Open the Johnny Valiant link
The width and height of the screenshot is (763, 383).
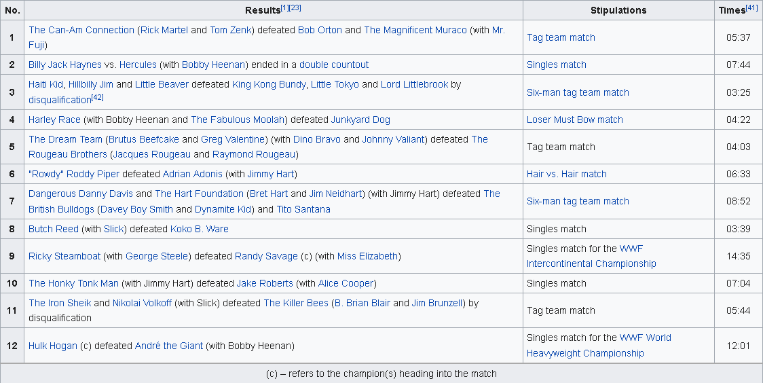point(393,139)
